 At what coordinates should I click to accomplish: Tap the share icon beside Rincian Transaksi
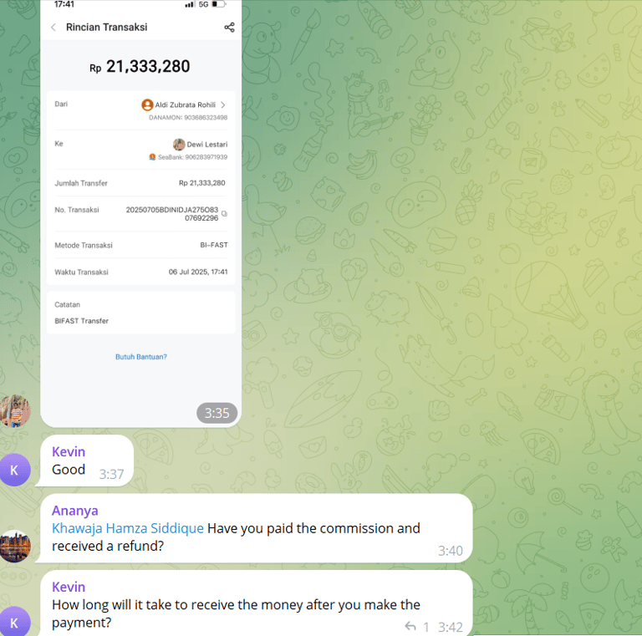229,28
